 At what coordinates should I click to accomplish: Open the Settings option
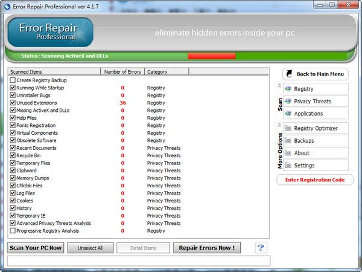coord(316,166)
